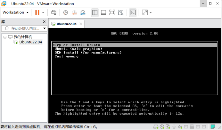Select OEM install (for manufacturers) entry

pyautogui.click(x=88, y=53)
